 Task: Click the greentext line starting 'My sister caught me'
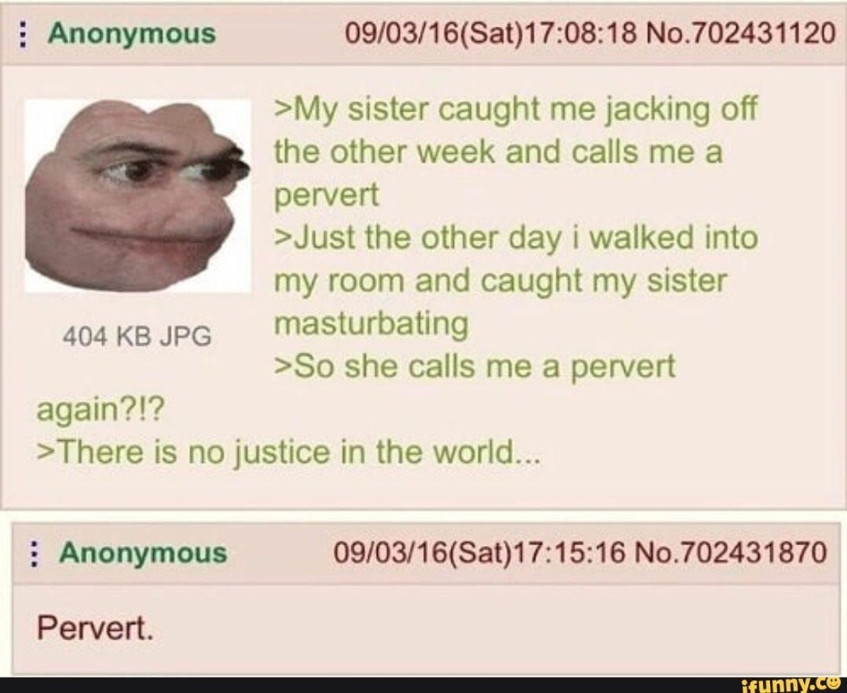[517, 152]
